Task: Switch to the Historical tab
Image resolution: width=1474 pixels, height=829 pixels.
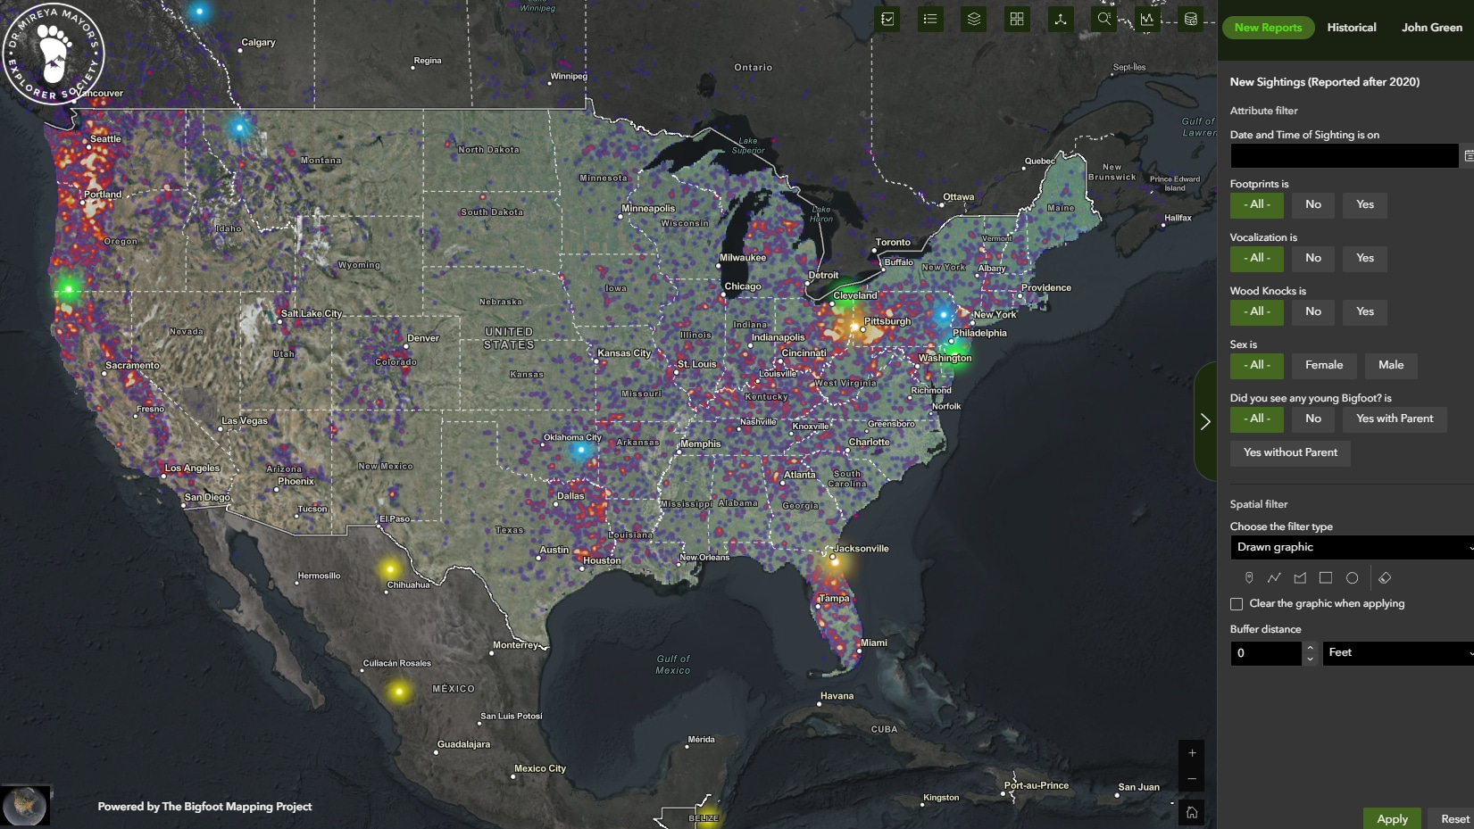Action: pos(1351,28)
